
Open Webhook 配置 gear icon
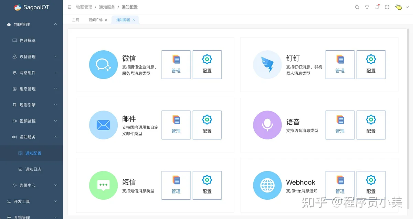coord(371,180)
